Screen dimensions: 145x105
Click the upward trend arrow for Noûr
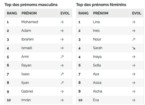click(x=134, y=39)
